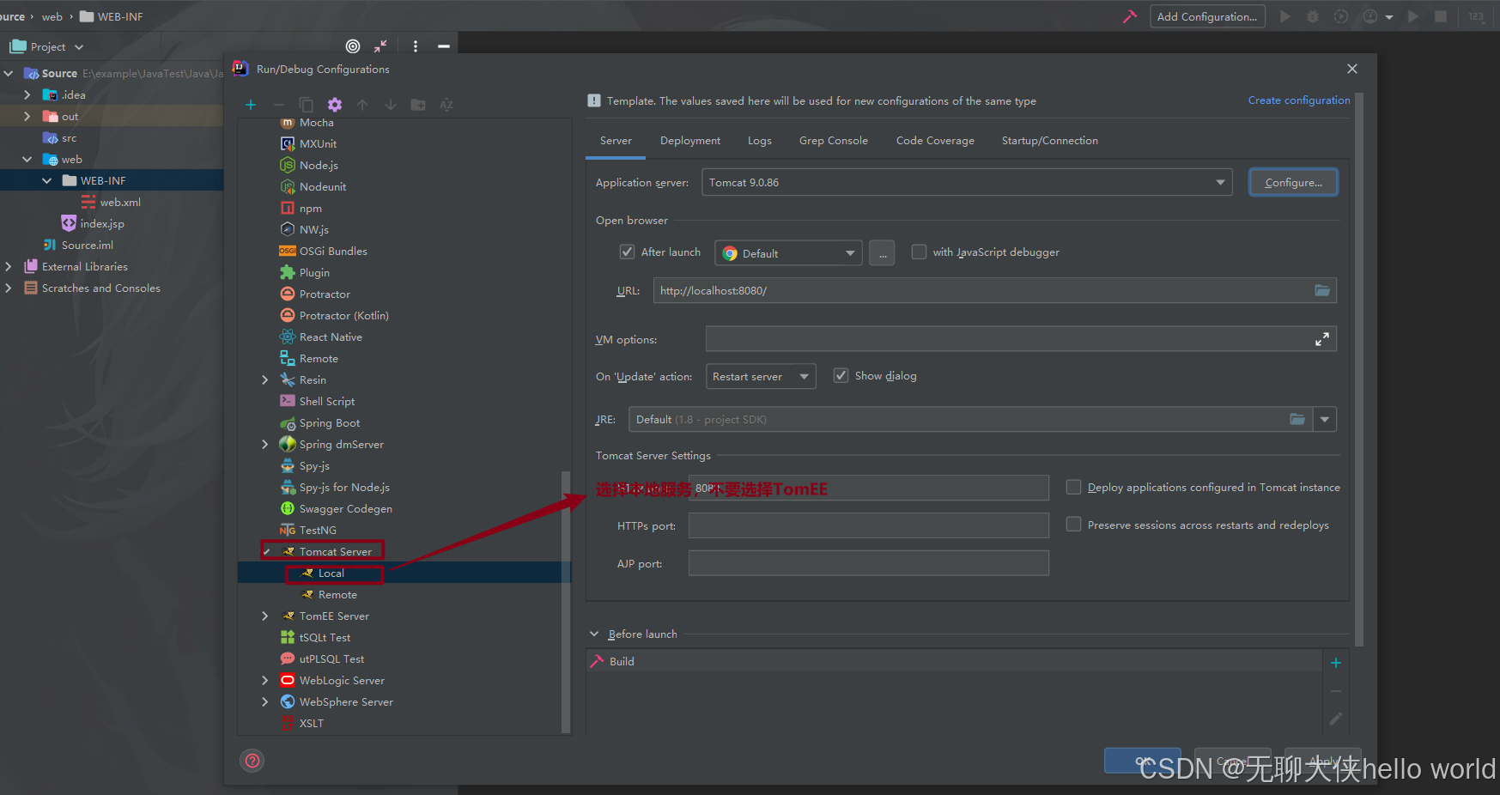
Task: Enable with JavaScript debugger checkbox
Action: (919, 252)
